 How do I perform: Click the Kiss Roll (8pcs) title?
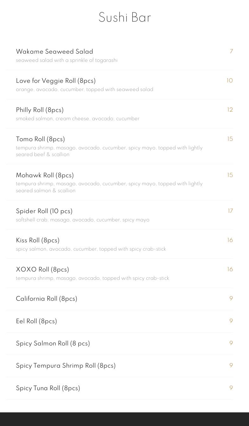(38, 240)
